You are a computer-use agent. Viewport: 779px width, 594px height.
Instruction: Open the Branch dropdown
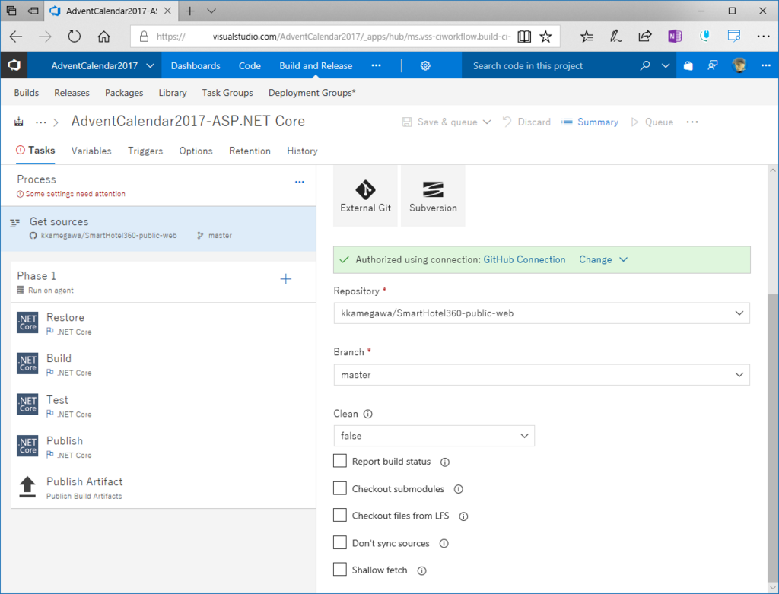click(542, 375)
